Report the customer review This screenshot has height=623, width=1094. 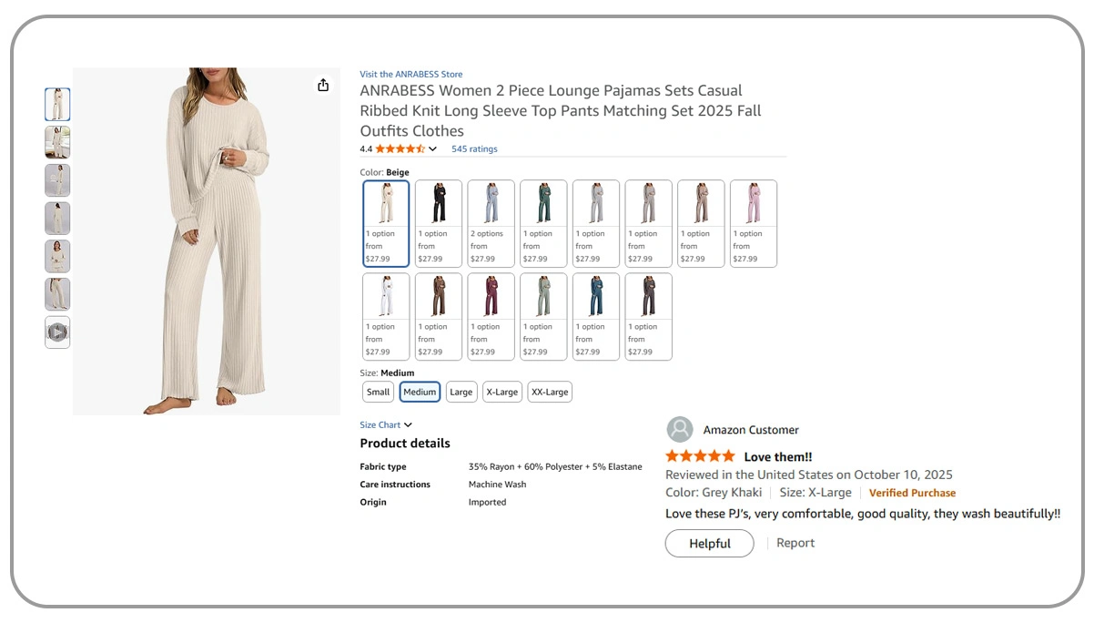point(795,543)
